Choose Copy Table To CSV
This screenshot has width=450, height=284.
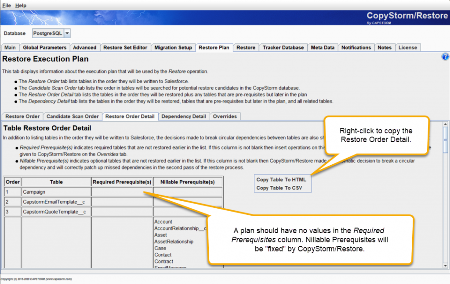tap(279, 188)
